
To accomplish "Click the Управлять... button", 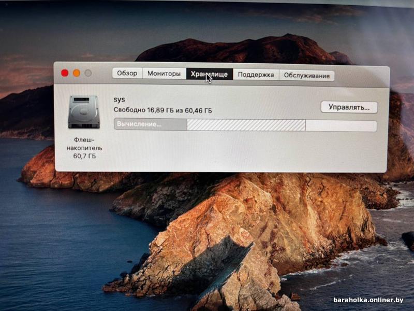I will pyautogui.click(x=349, y=107).
